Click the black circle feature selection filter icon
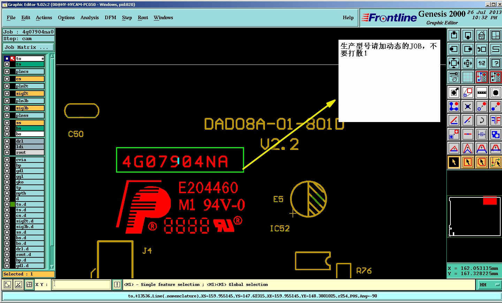This screenshot has width=502, height=303. [x=496, y=92]
